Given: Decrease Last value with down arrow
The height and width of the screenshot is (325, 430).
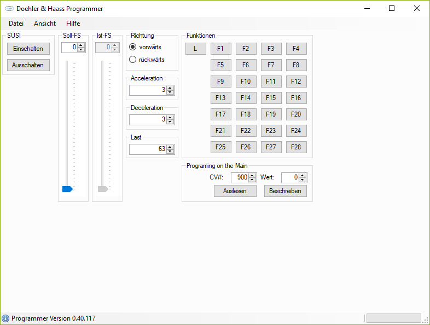Looking at the screenshot, I should tap(170, 152).
